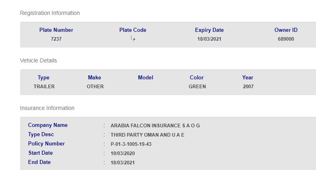The width and height of the screenshot is (316, 170).
Task: Click the plate number value 7237
Action: click(x=56, y=39)
